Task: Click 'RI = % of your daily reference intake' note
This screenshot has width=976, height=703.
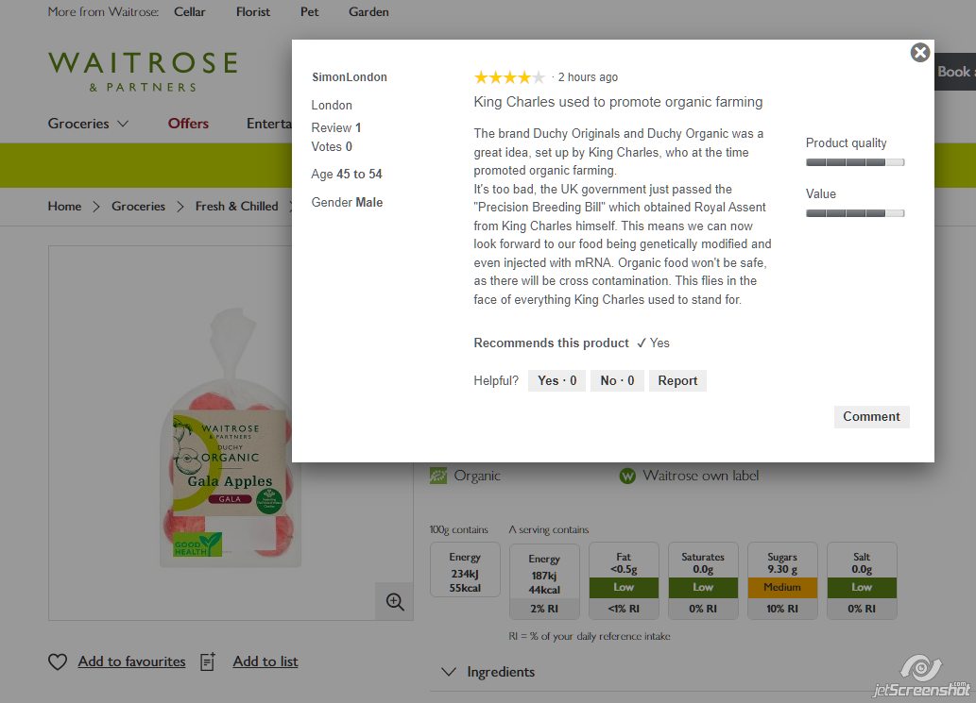Action: tap(590, 637)
